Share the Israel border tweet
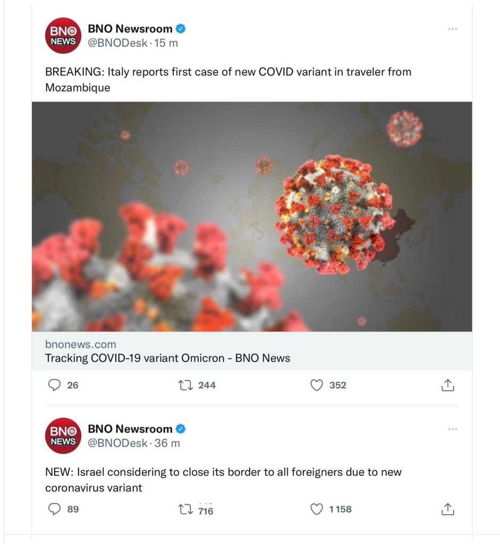 pos(448,509)
